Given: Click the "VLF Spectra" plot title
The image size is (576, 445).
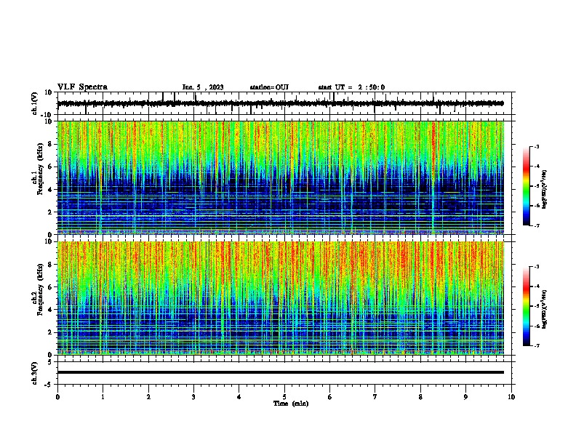Looking at the screenshot, I should tap(82, 87).
